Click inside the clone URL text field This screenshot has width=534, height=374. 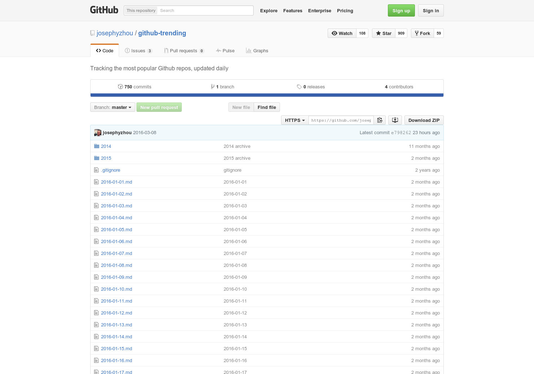click(341, 120)
